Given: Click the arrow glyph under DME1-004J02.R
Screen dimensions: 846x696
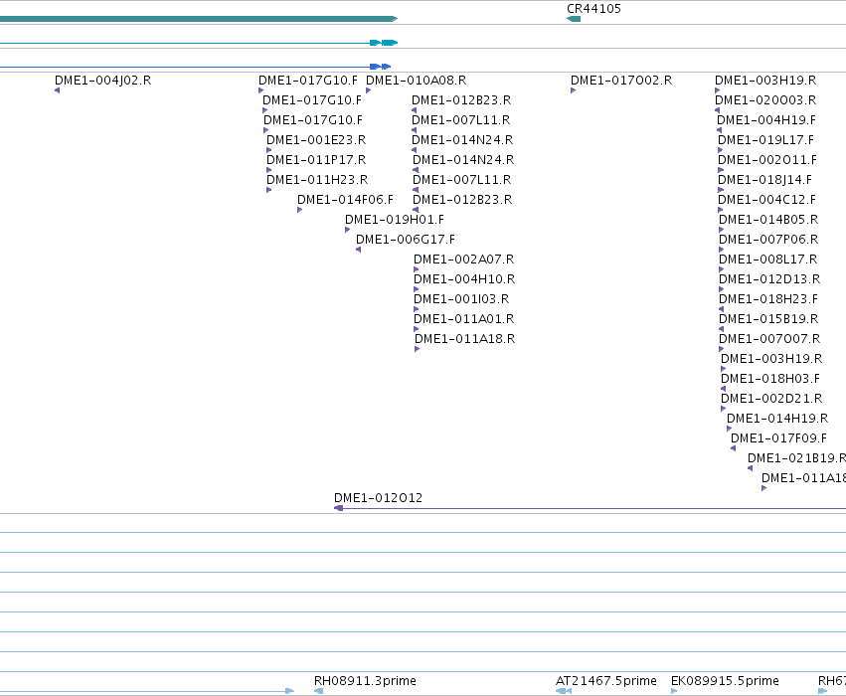Looking at the screenshot, I should click(x=58, y=90).
